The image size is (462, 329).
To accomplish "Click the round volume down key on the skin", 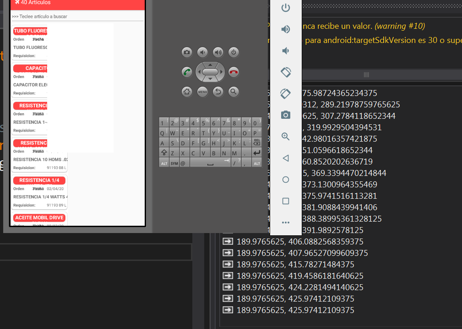I will pos(202,53).
